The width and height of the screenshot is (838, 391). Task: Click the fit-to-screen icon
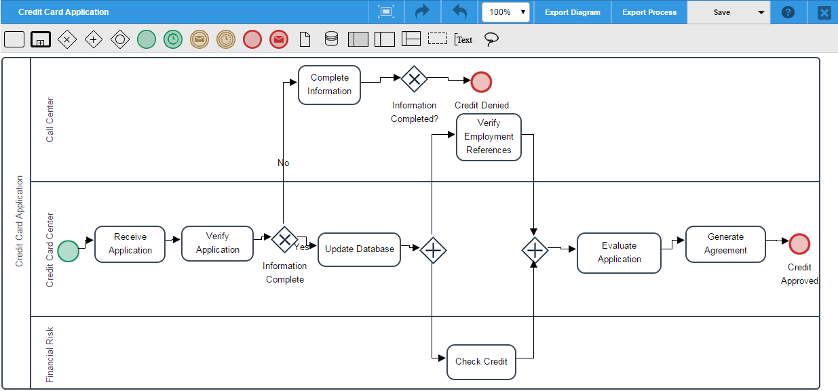tap(386, 12)
